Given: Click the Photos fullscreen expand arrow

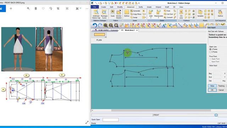Looking at the screenshot, I should tap(87, 122).
